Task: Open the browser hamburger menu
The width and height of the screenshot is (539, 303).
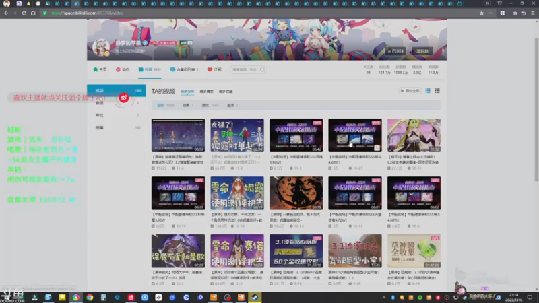Action: point(533,13)
